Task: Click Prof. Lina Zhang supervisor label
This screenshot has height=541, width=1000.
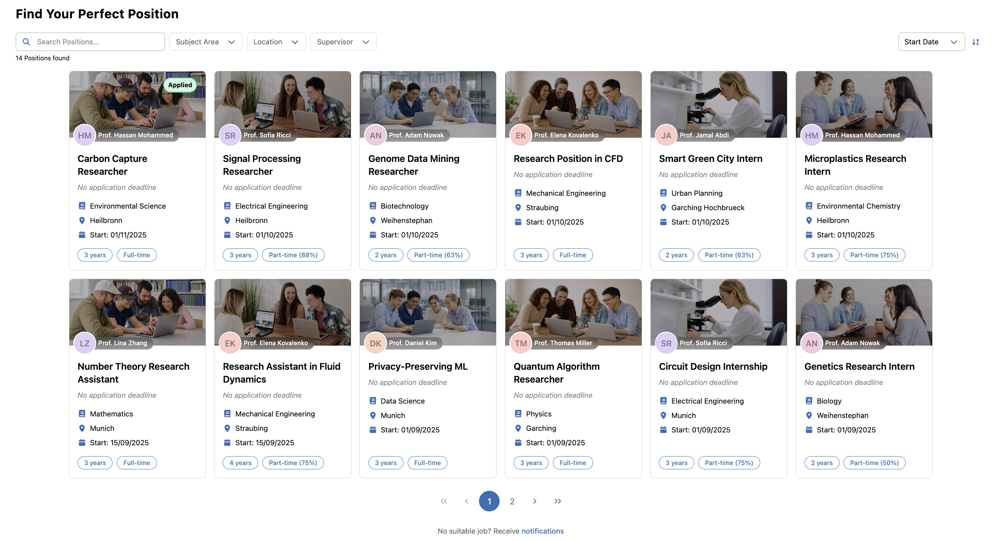Action: (122, 343)
